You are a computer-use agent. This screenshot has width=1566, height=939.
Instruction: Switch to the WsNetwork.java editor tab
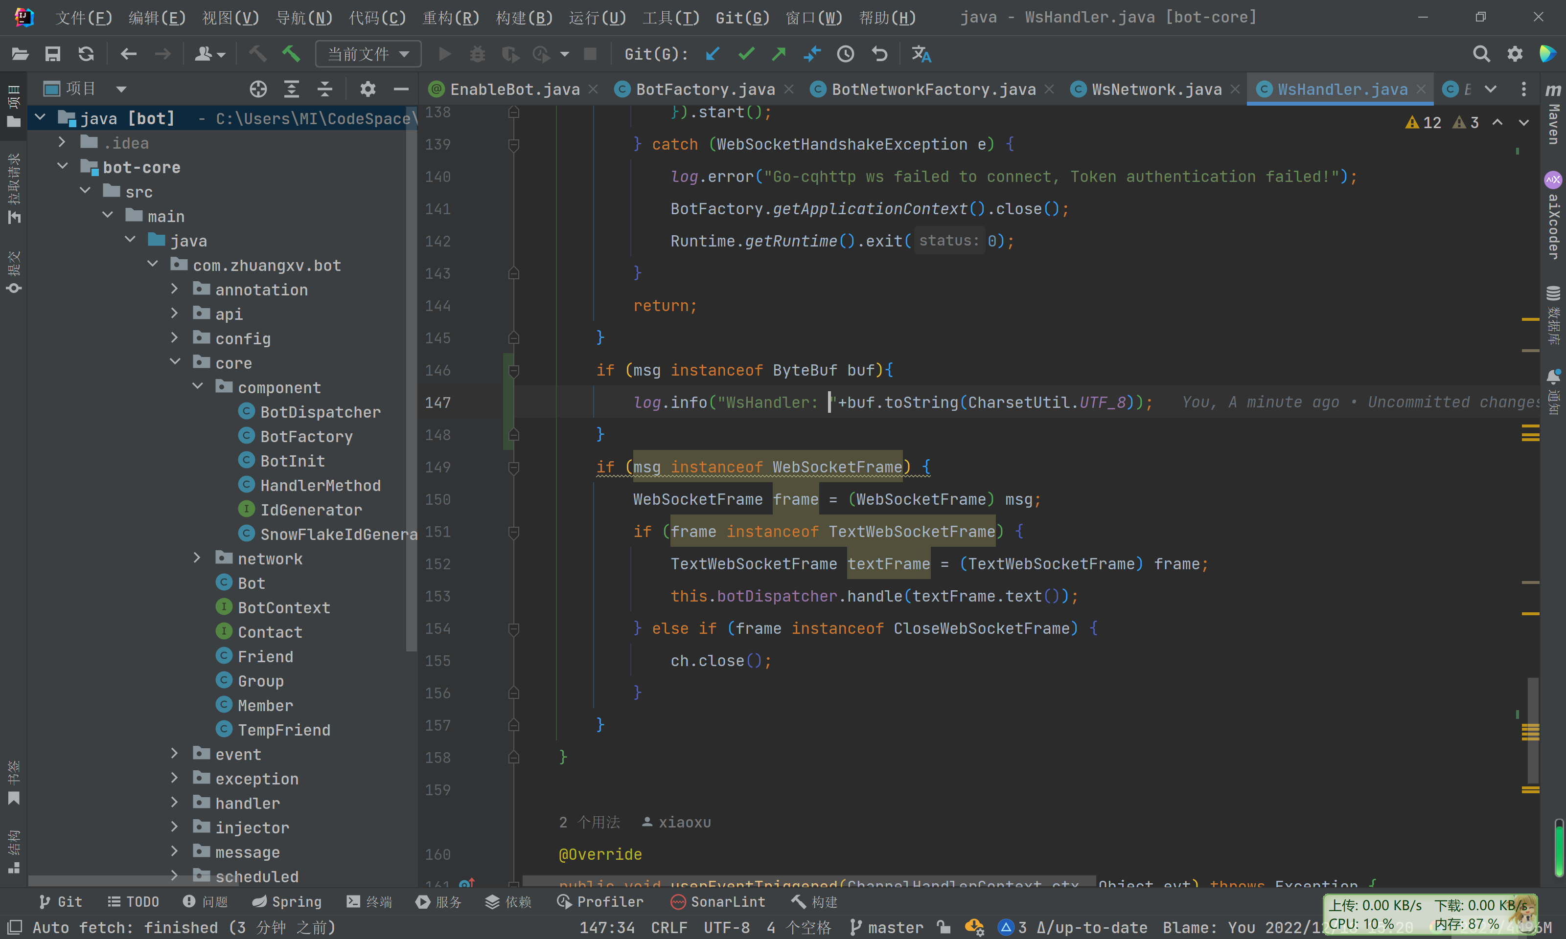(x=1156, y=89)
